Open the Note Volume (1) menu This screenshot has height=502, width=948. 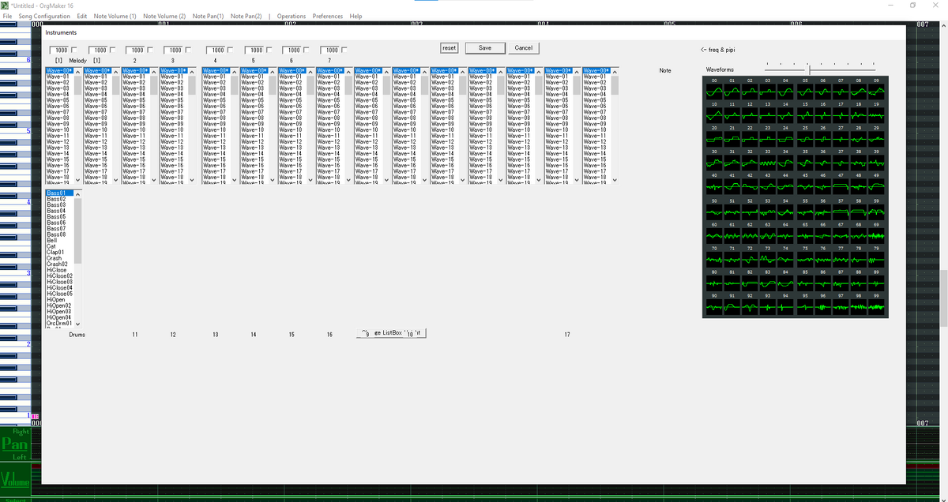[115, 16]
